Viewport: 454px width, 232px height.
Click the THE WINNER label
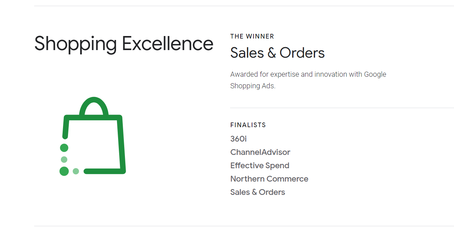point(252,36)
